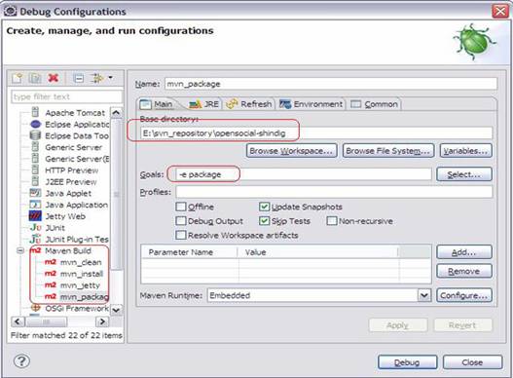Click the type filter text field
This screenshot has height=378, width=513.
click(67, 96)
